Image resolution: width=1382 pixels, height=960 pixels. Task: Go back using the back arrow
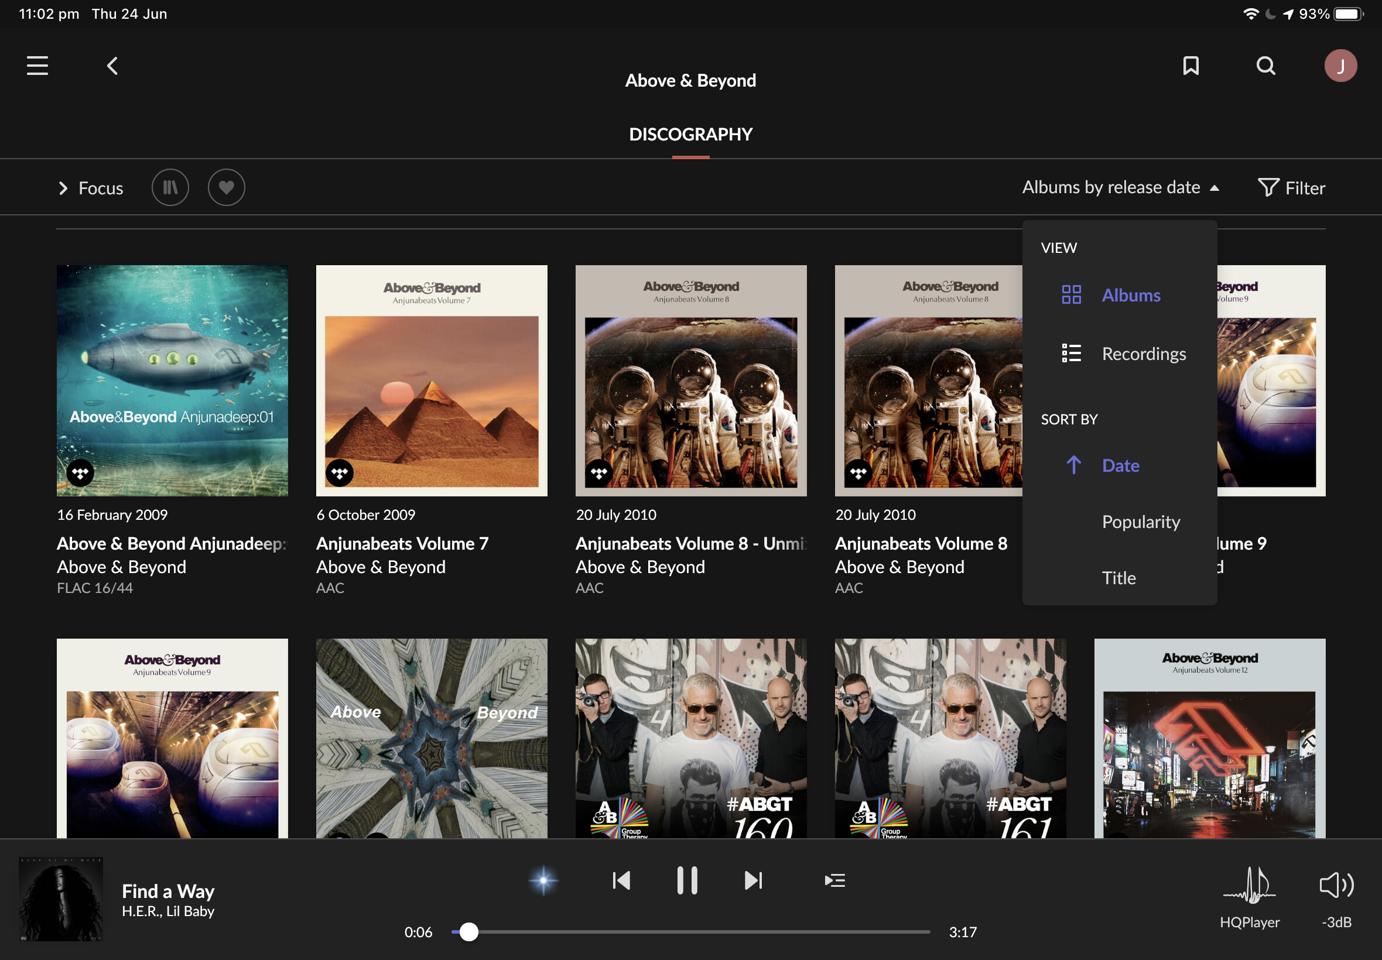[112, 66]
